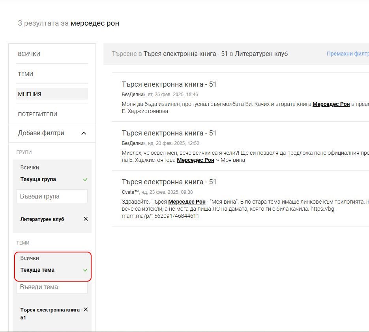Open the Потребители tab

pyautogui.click(x=37, y=114)
